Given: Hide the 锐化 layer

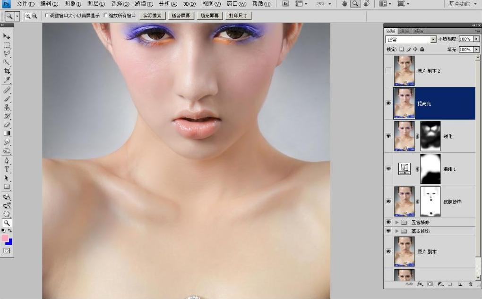Looking at the screenshot, I should 388,136.
